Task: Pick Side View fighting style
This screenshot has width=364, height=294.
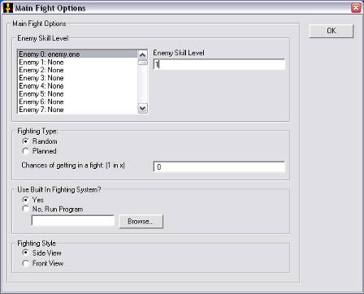Action: click(x=25, y=253)
